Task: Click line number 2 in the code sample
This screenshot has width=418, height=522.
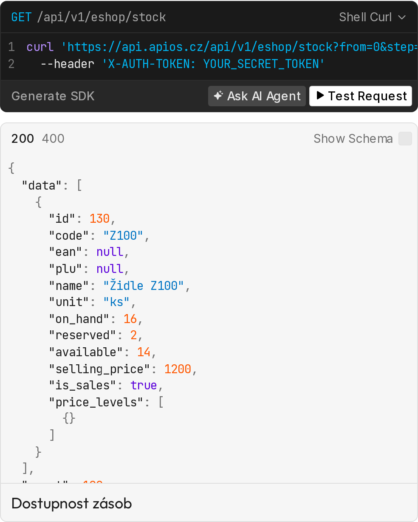Action: tap(11, 64)
